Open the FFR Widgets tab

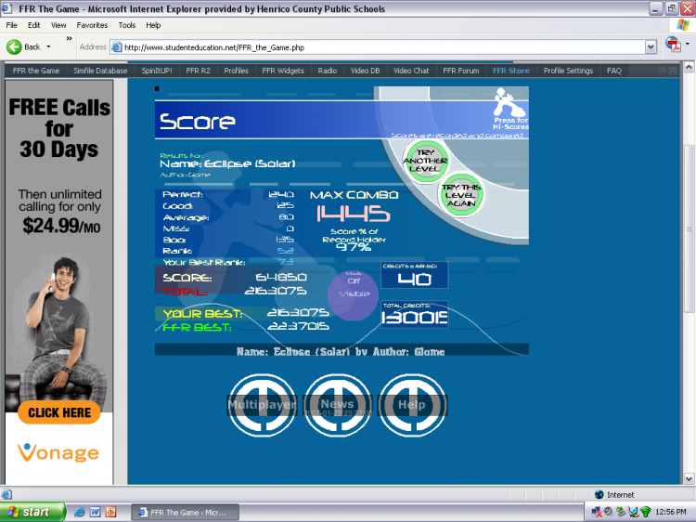pos(283,71)
